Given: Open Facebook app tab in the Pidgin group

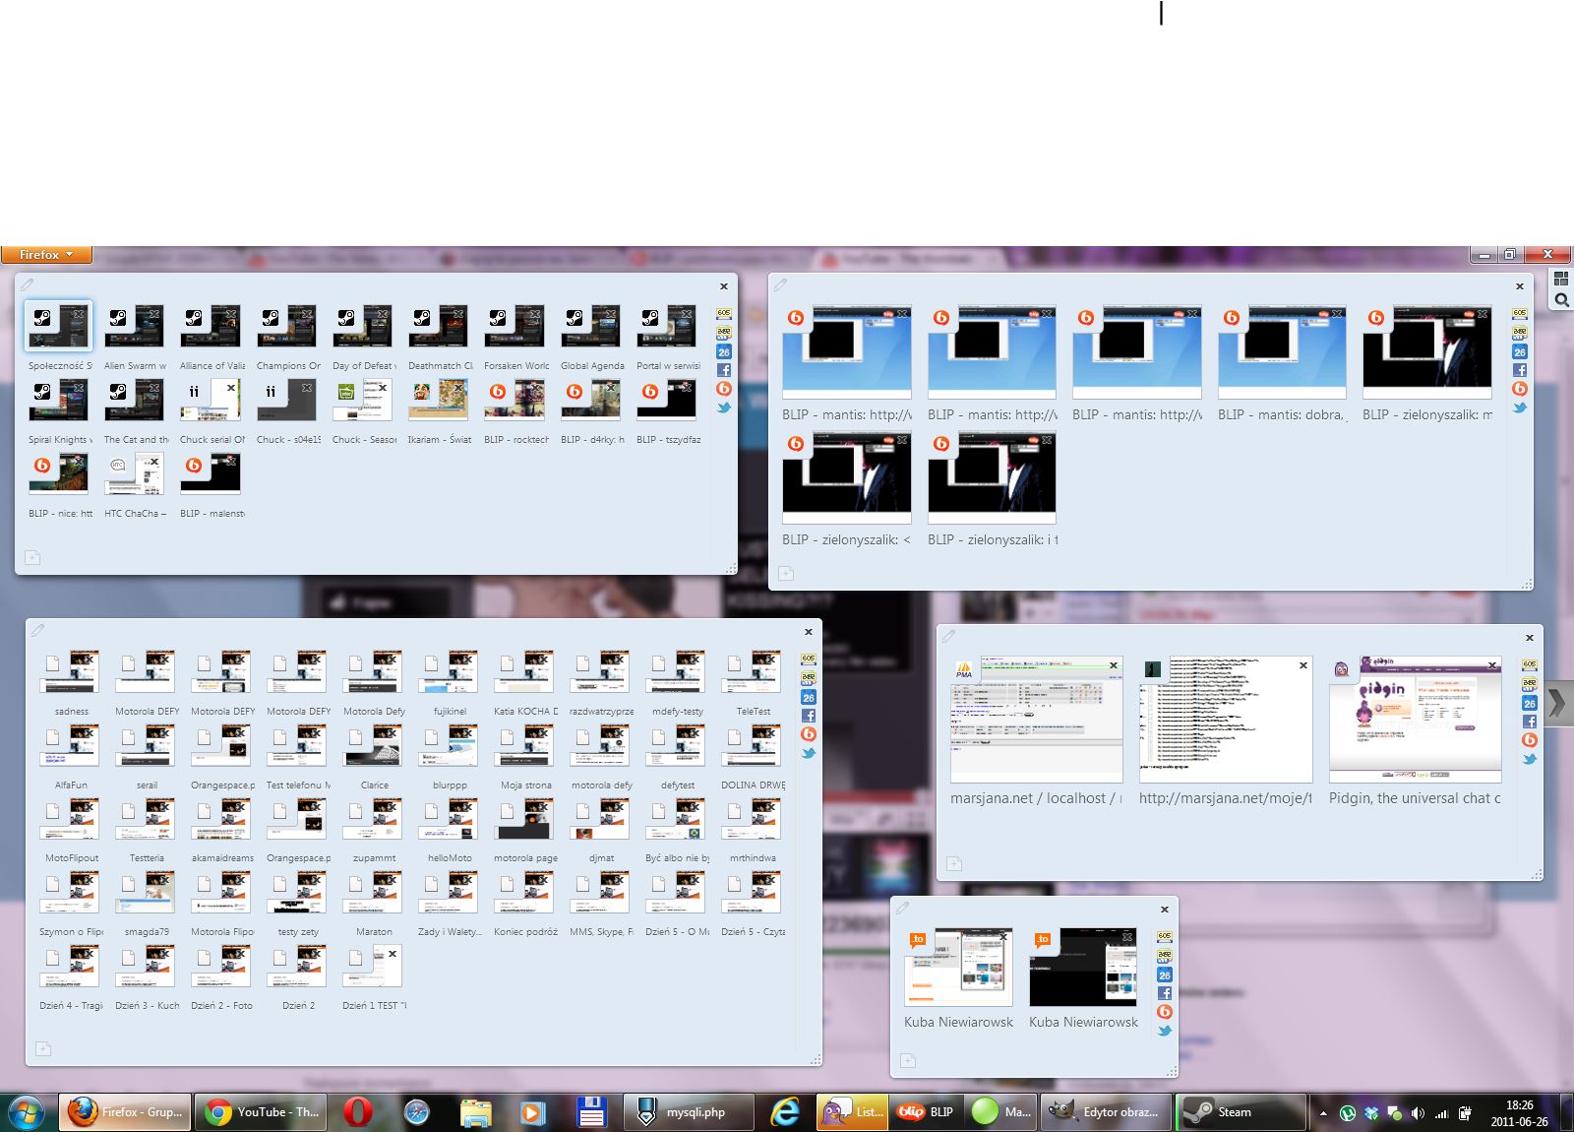Looking at the screenshot, I should [1530, 722].
